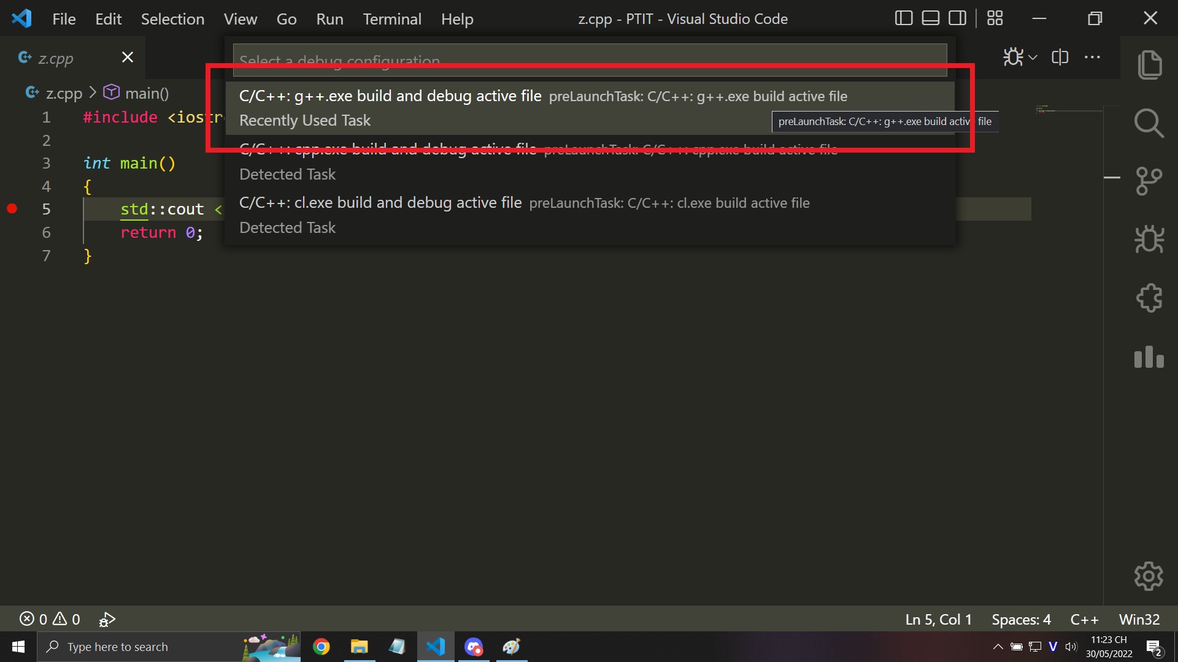Click Ln 5, Col 1 status entry
The width and height of the screenshot is (1178, 662).
click(x=938, y=620)
